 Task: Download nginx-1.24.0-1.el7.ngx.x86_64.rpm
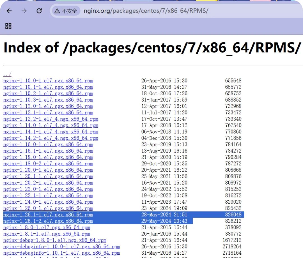point(48,202)
